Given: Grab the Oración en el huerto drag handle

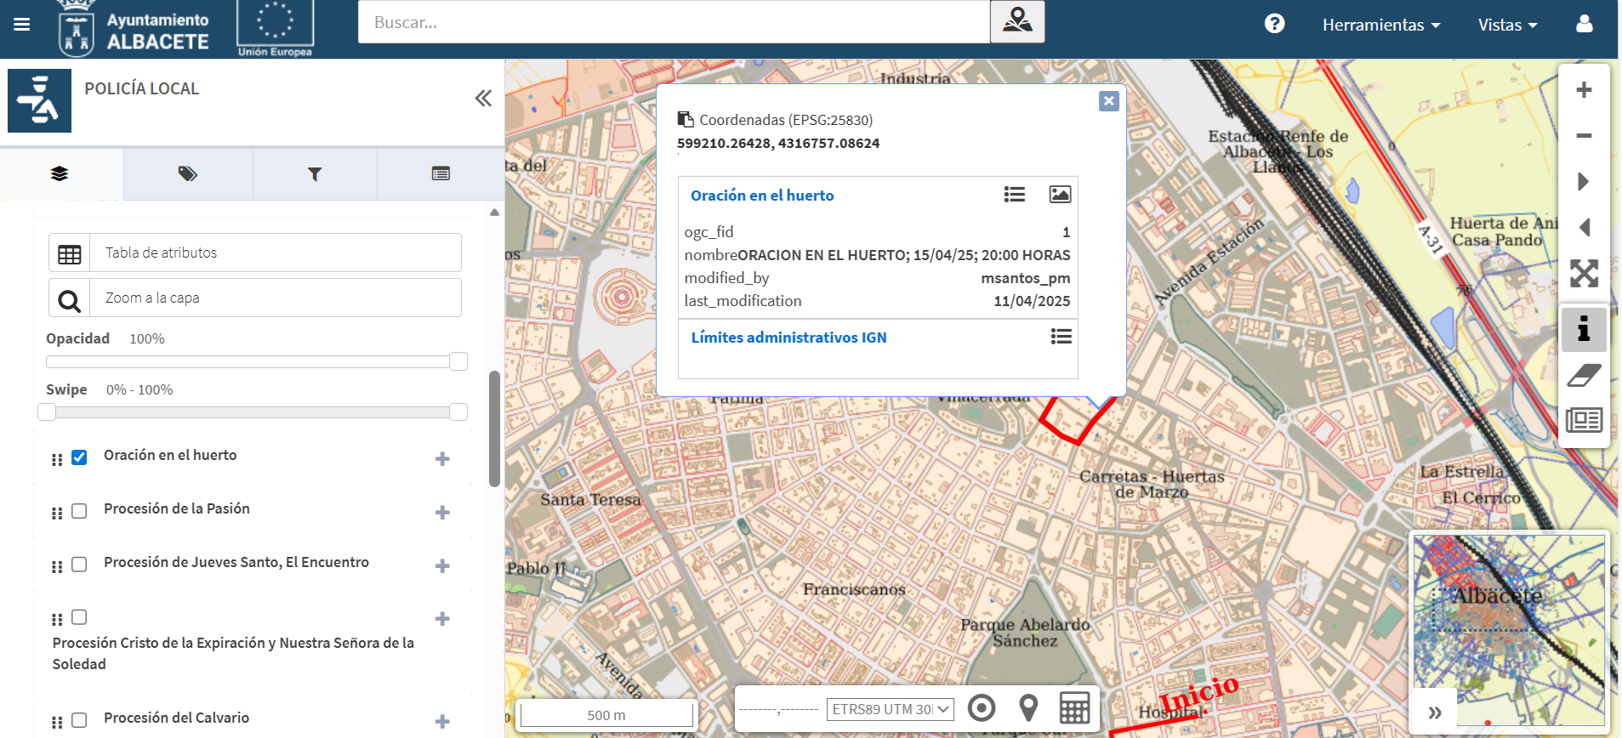Looking at the screenshot, I should [57, 460].
